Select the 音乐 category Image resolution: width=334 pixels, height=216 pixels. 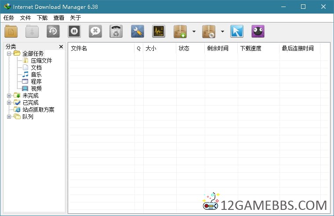[x=36, y=74]
